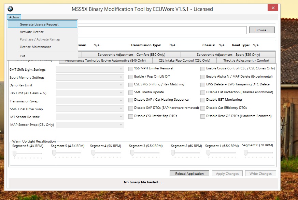The width and height of the screenshot is (298, 200).
Task: Expand 6MT Shift Light Settings dropdown
Action: [90, 69]
